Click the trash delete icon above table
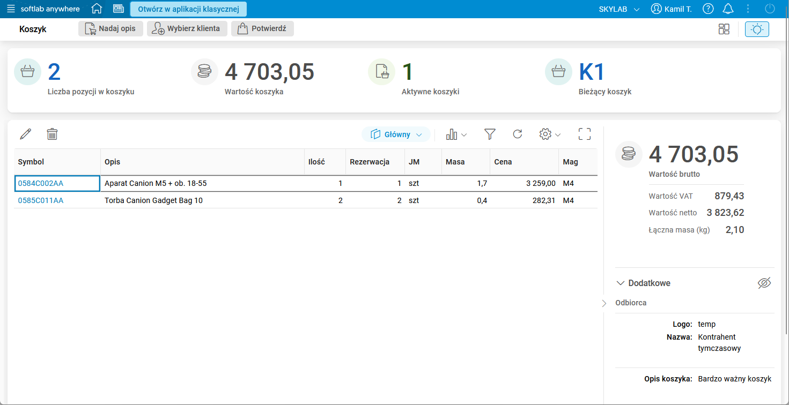The image size is (789, 405). (x=52, y=134)
